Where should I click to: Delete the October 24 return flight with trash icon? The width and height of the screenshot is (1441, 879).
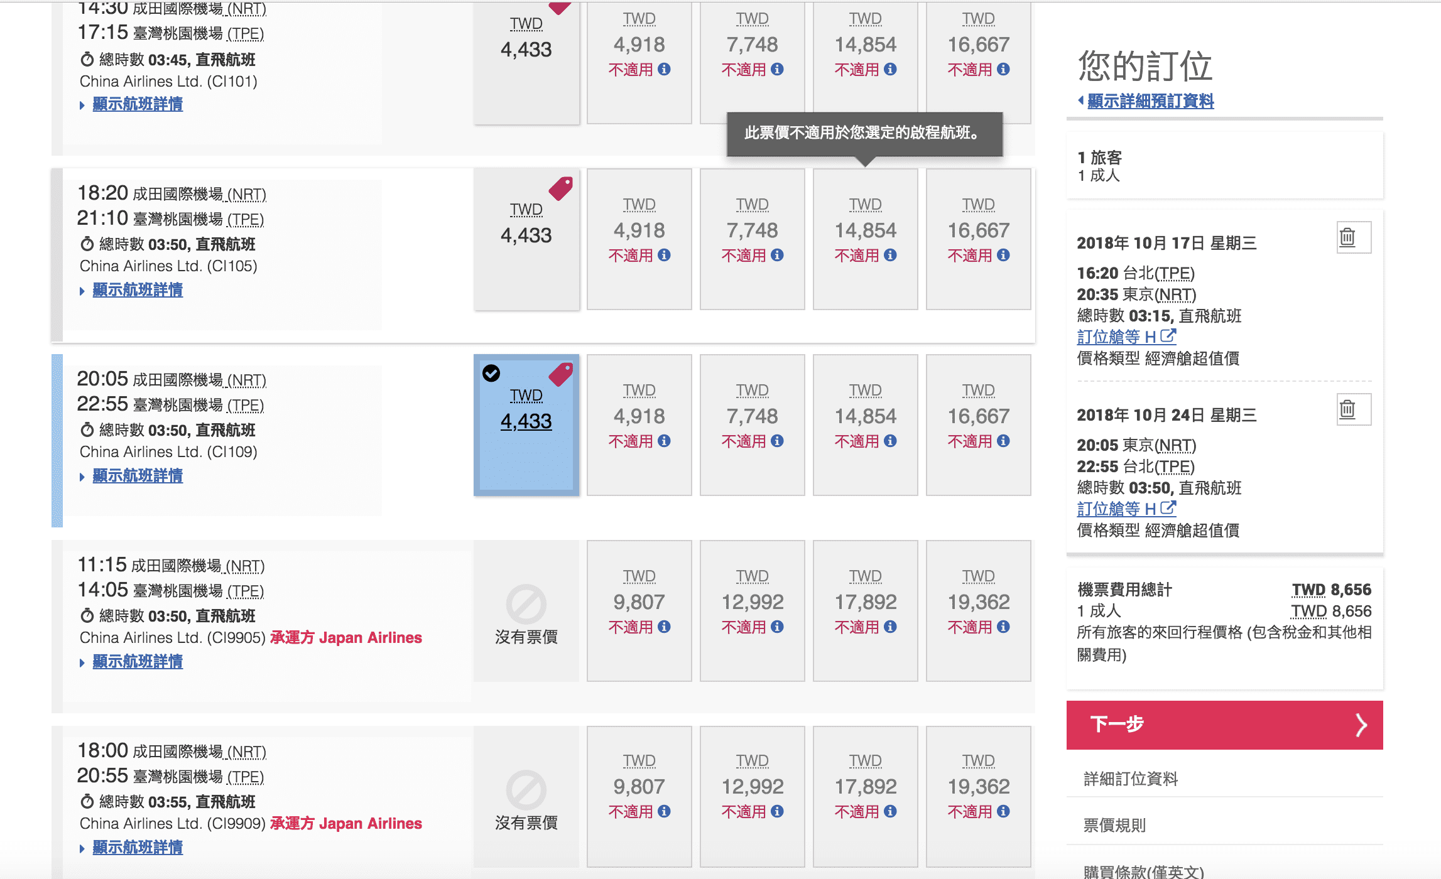pyautogui.click(x=1354, y=409)
